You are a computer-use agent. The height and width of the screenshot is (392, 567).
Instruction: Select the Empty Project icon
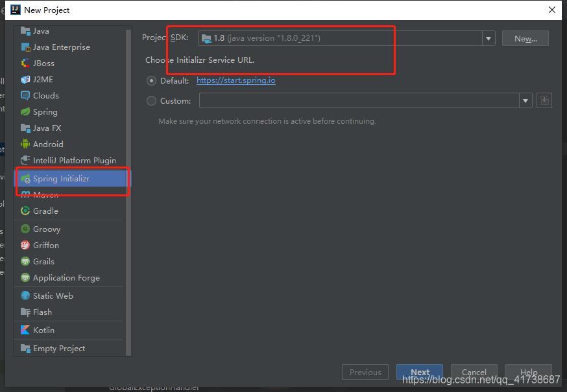(x=25, y=349)
